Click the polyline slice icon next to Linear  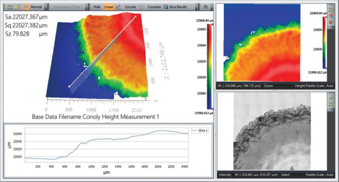(x=118, y=7)
